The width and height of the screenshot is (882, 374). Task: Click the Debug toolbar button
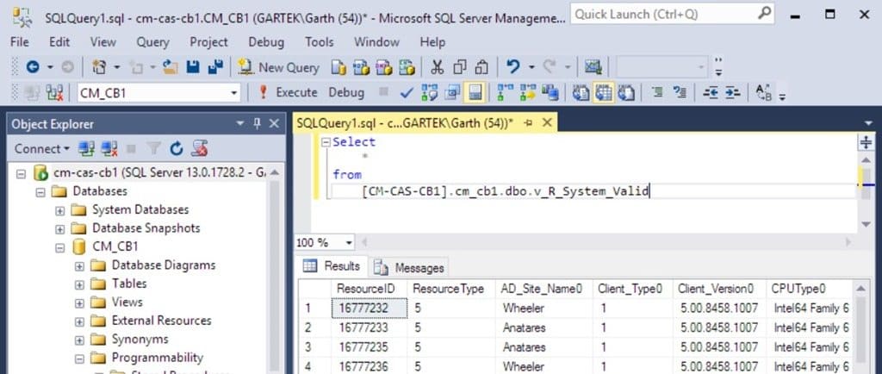click(x=346, y=93)
